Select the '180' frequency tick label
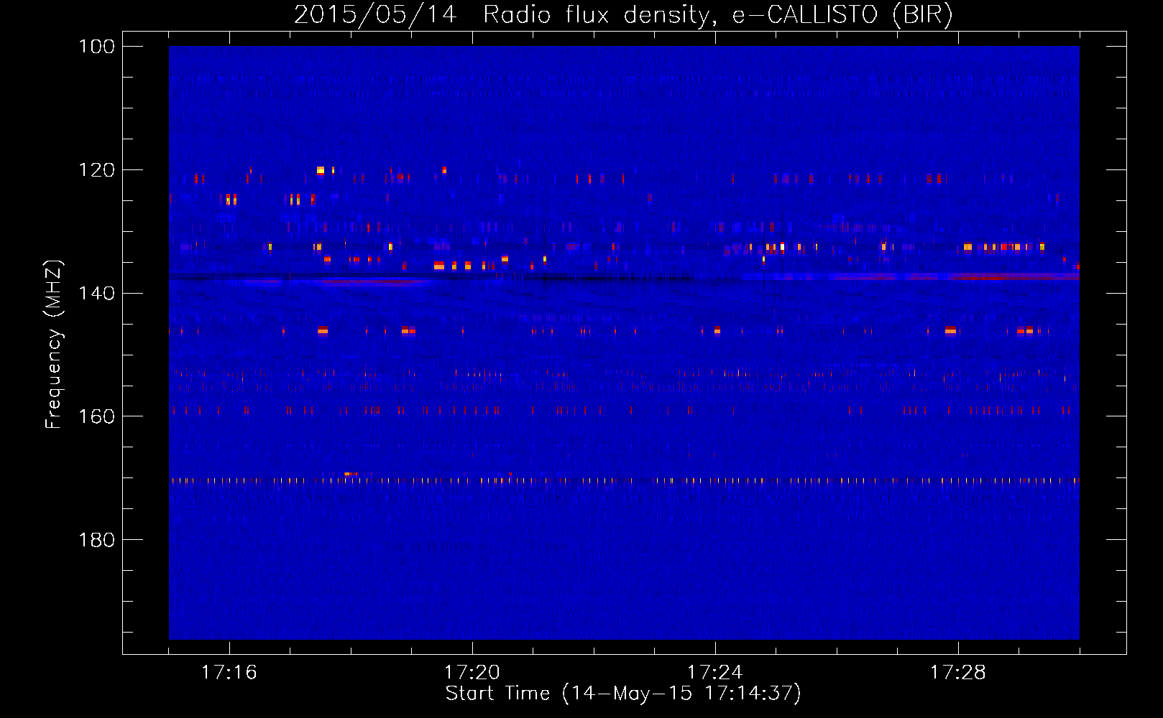The width and height of the screenshot is (1163, 718). tap(96, 540)
